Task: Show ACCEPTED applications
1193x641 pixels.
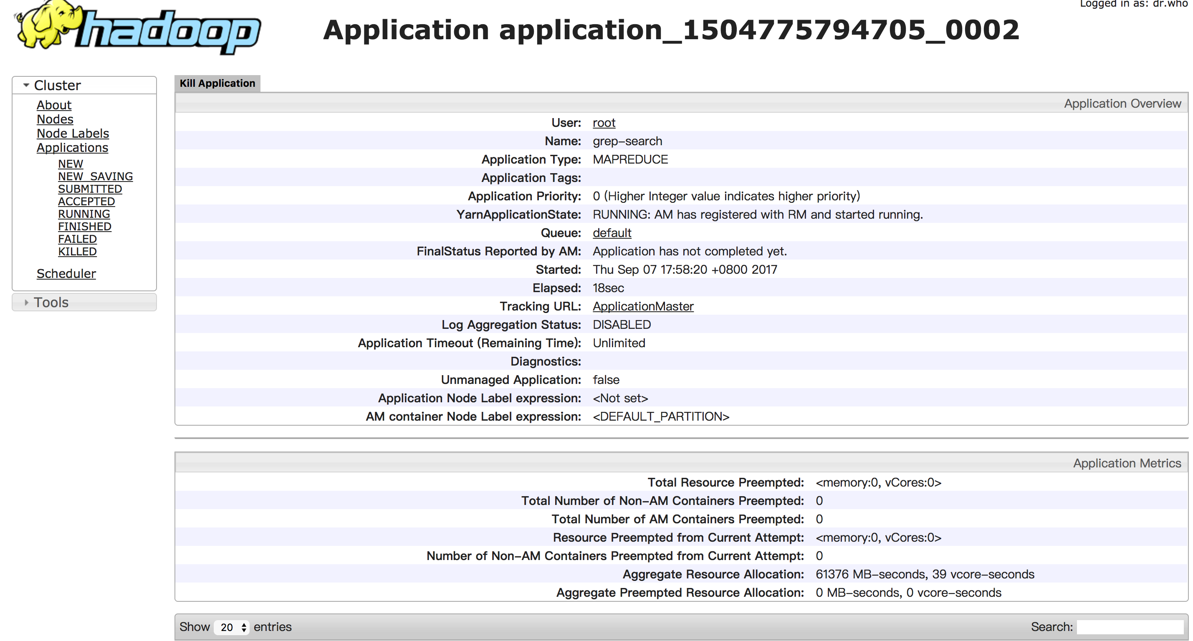Action: tap(86, 202)
